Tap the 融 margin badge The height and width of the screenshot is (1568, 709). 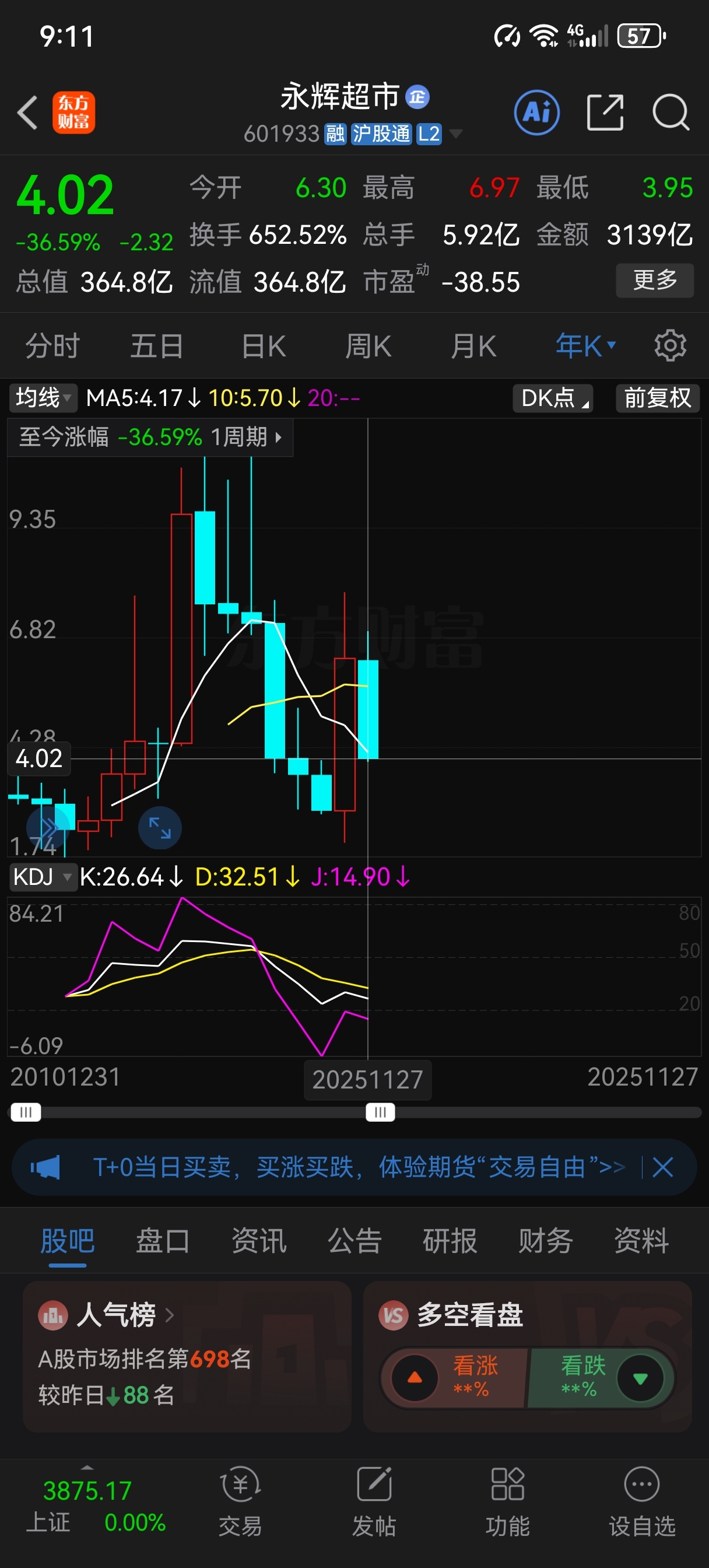(x=335, y=134)
